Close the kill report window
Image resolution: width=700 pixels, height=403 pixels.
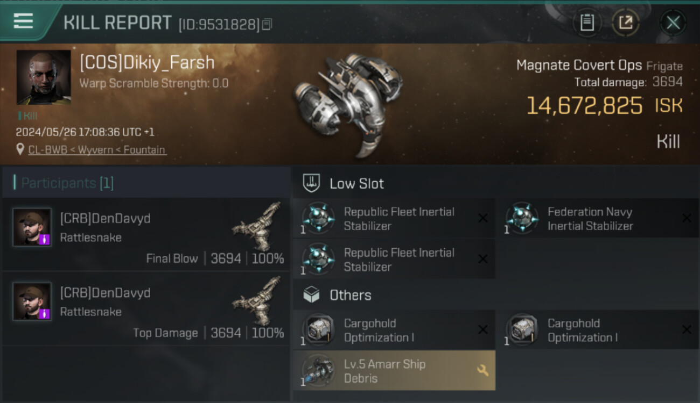[673, 23]
